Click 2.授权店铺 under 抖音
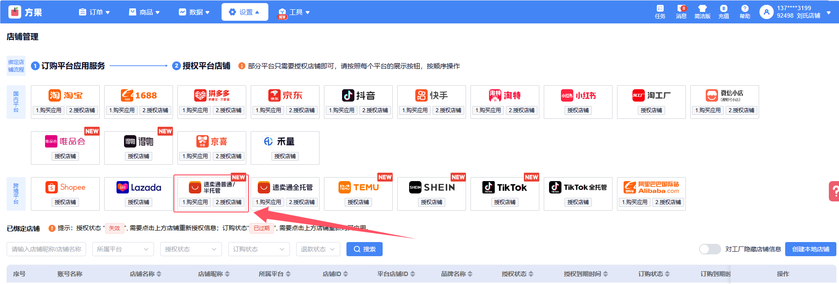The image size is (839, 284). click(375, 110)
